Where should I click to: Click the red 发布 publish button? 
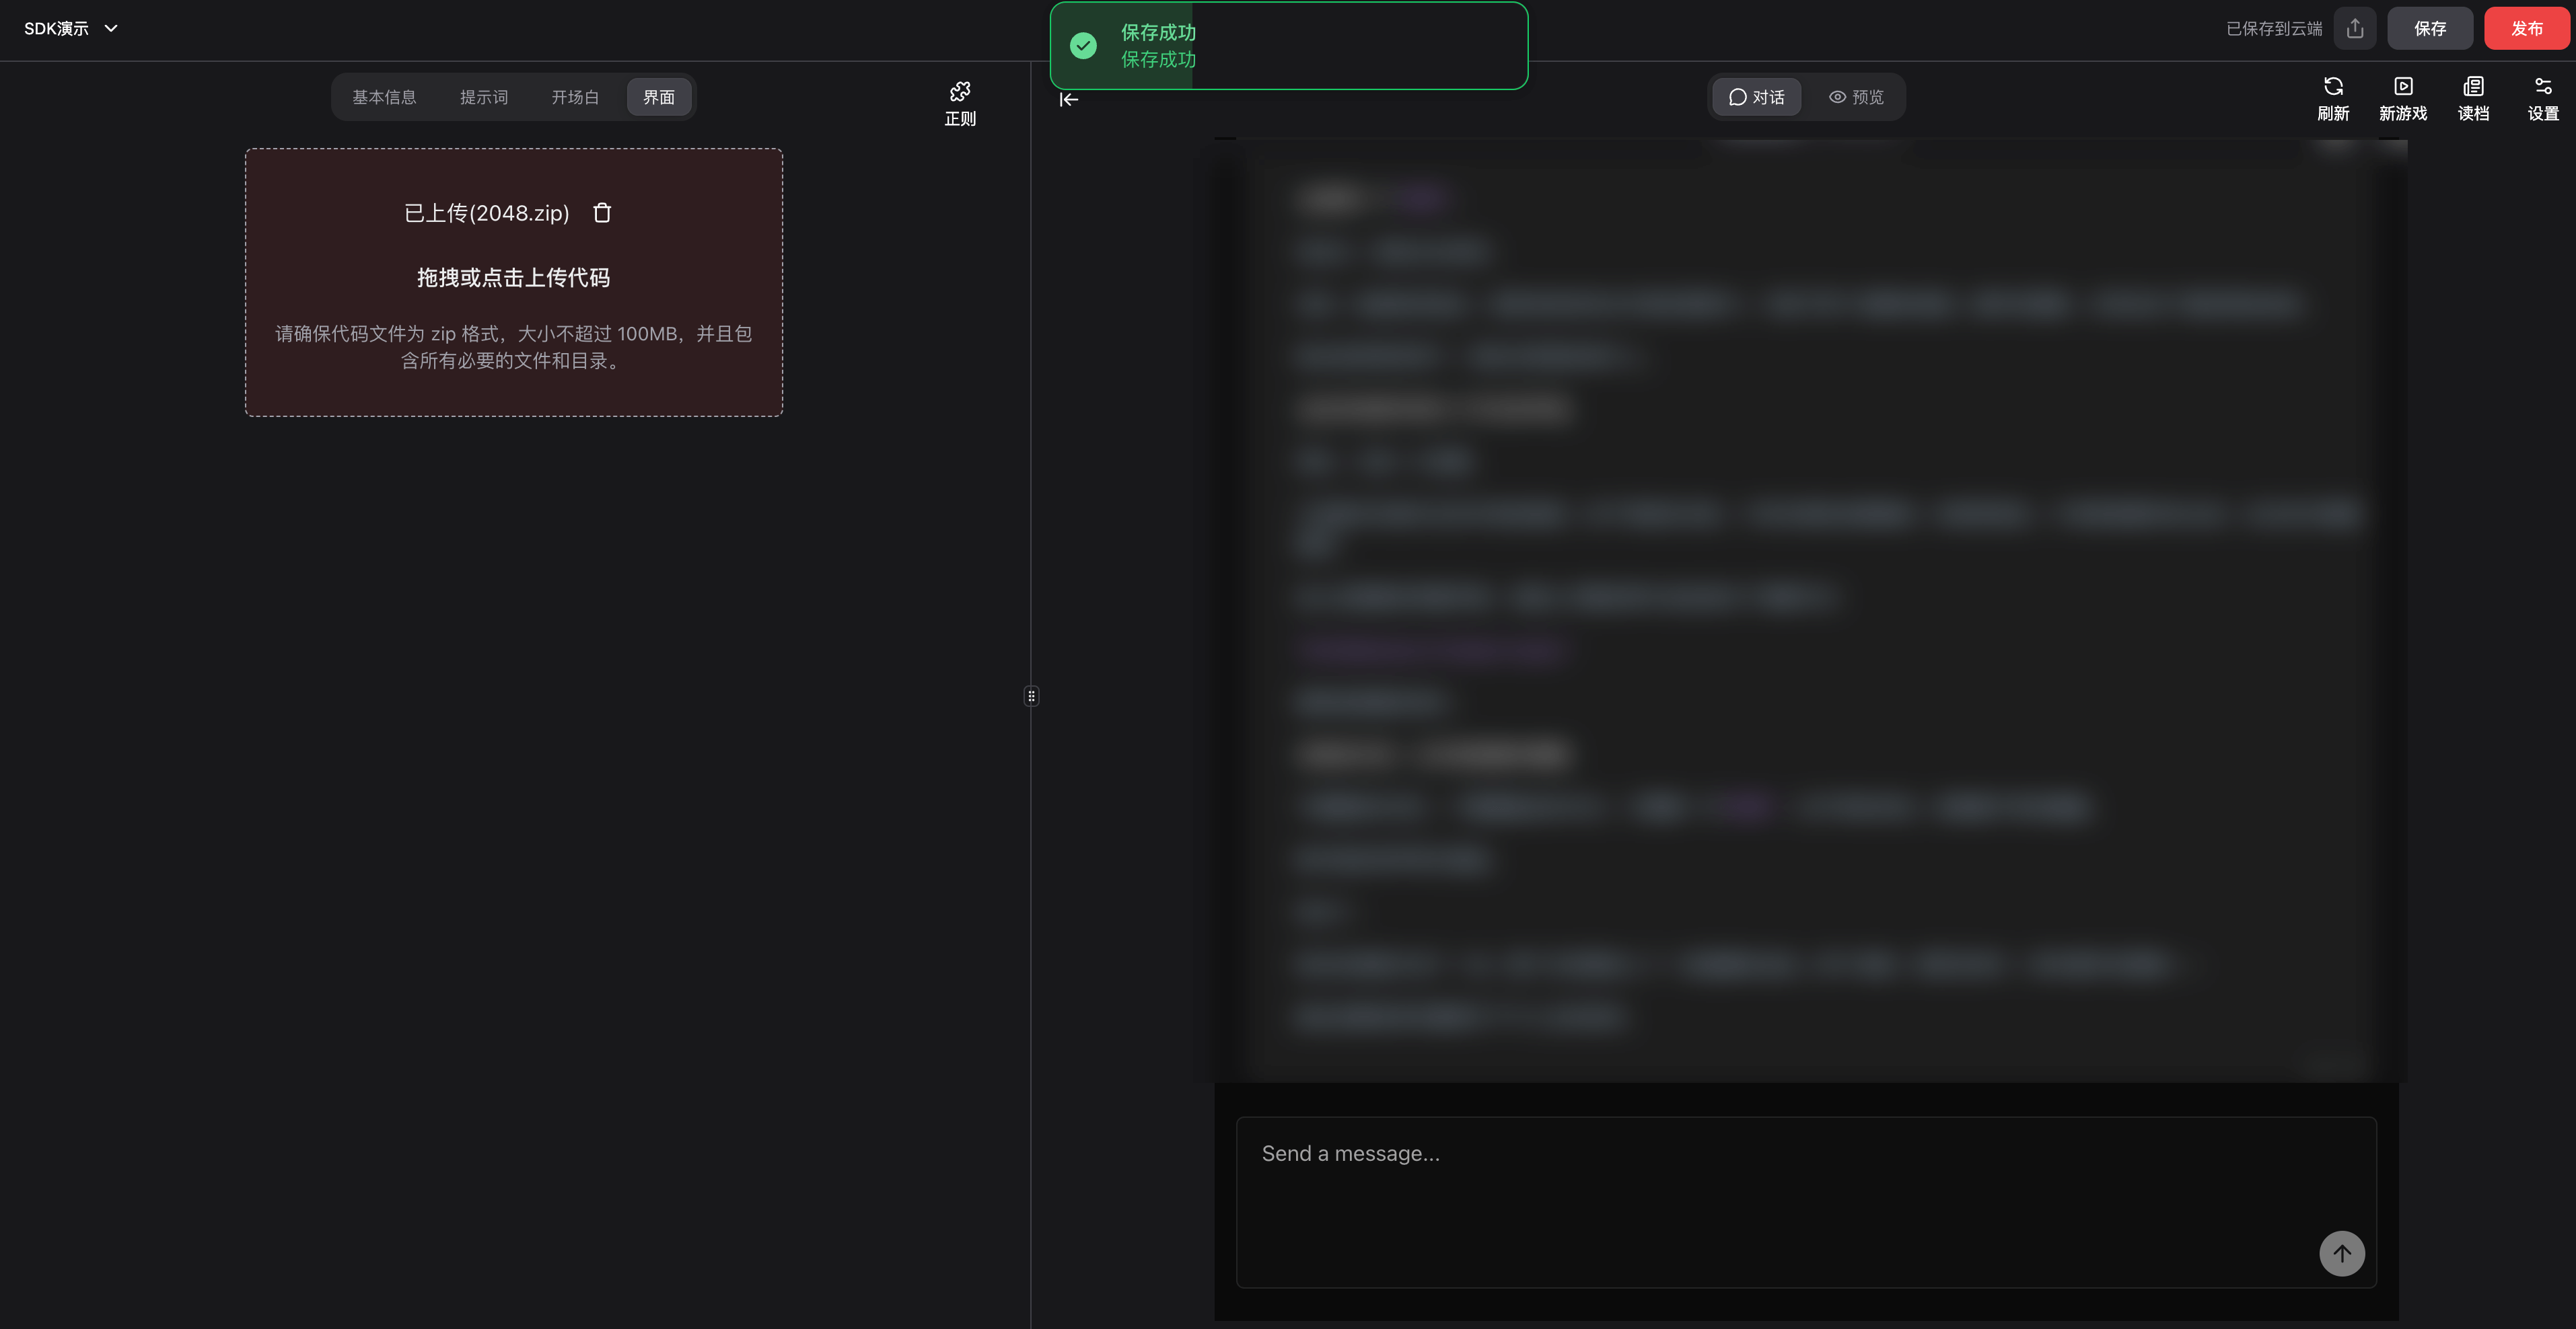2526,29
